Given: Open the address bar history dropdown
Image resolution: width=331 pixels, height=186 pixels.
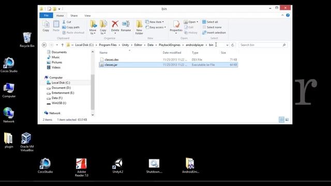Looking at the screenshot, I should [228, 45].
